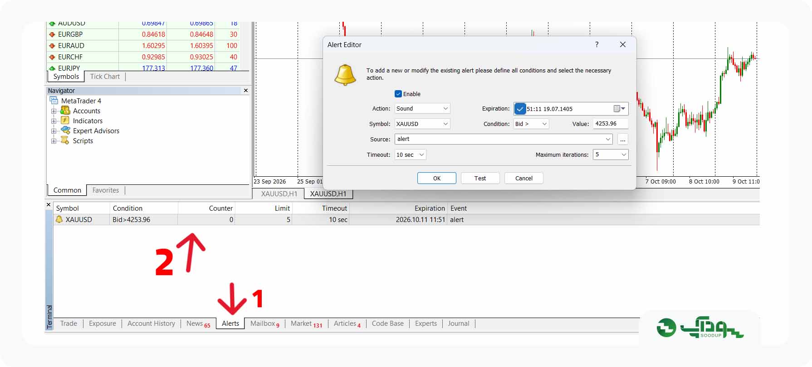Open the Code Base tab
The image size is (812, 367).
point(387,324)
